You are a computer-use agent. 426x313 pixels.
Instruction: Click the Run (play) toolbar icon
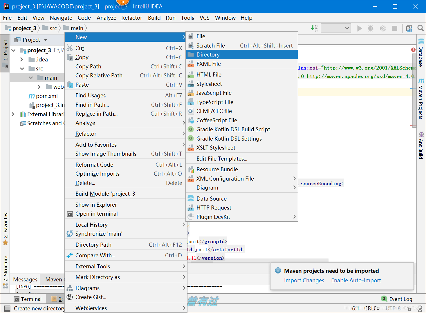pyautogui.click(x=360, y=28)
